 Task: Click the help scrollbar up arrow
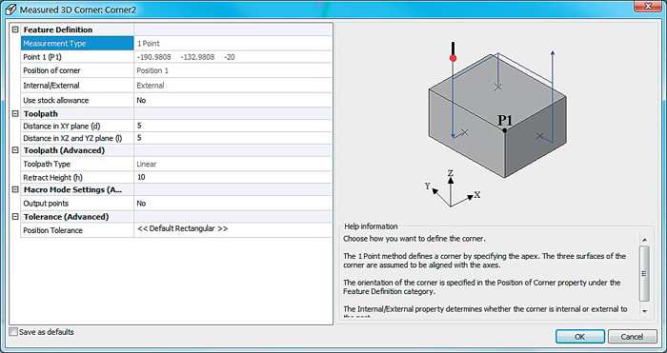click(x=644, y=240)
